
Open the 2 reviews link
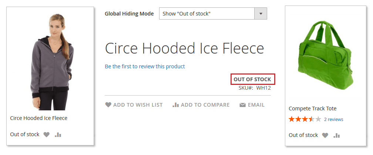(333, 120)
